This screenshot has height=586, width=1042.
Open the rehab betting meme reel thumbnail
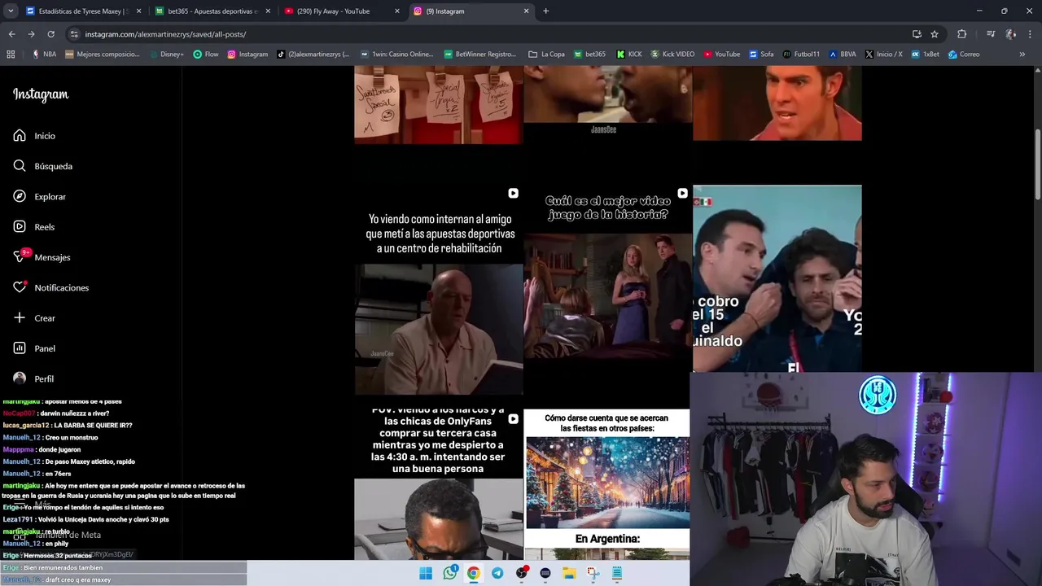coord(438,291)
